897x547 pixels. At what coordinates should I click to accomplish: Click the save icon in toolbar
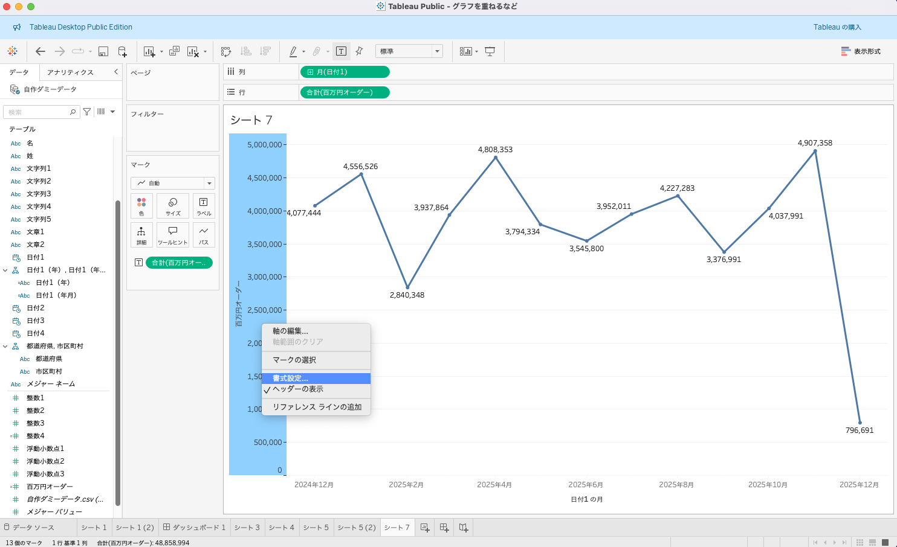[103, 51]
